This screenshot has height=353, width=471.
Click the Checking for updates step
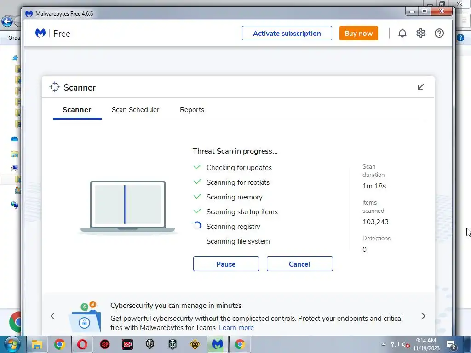[x=239, y=168]
